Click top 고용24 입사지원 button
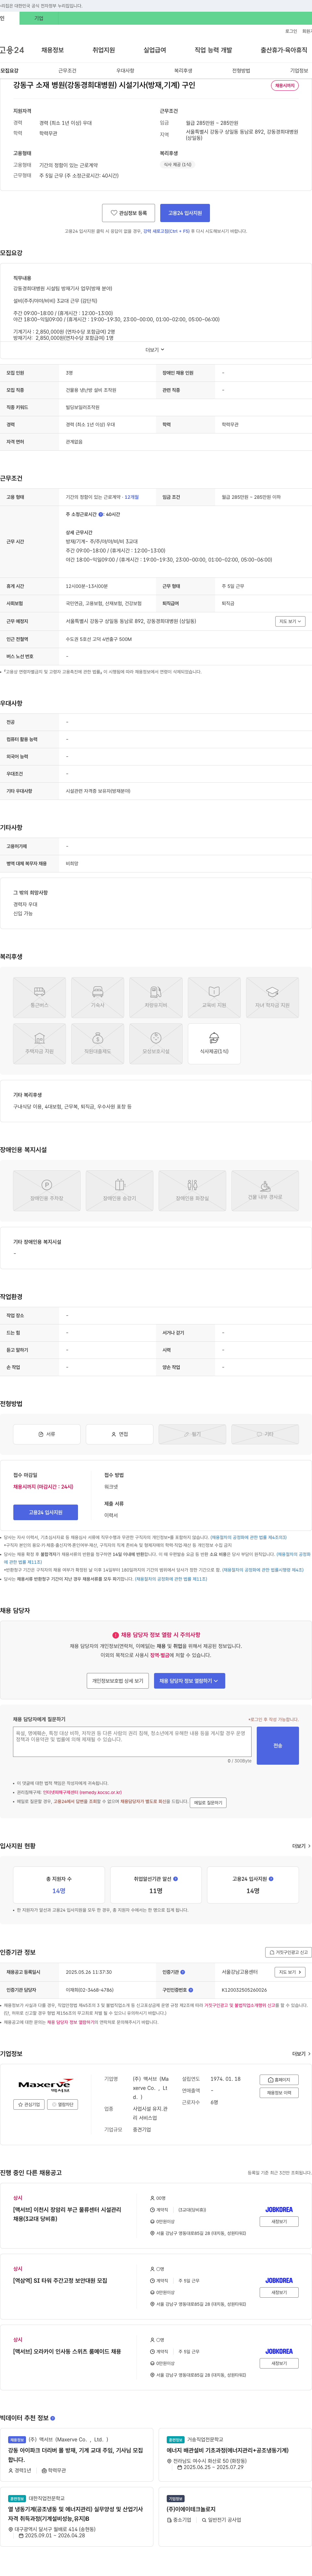Image resolution: width=312 pixels, height=2576 pixels. 185,213
